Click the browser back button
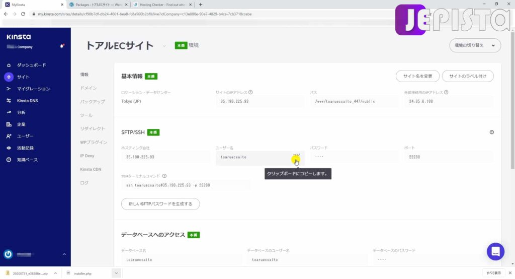Viewport: 515px width, 279px height. click(x=6, y=14)
